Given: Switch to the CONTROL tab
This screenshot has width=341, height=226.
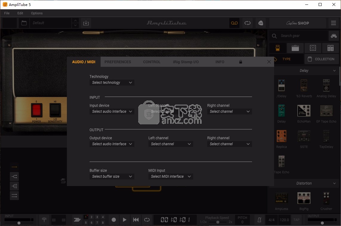Looking at the screenshot, I should coord(152,62).
